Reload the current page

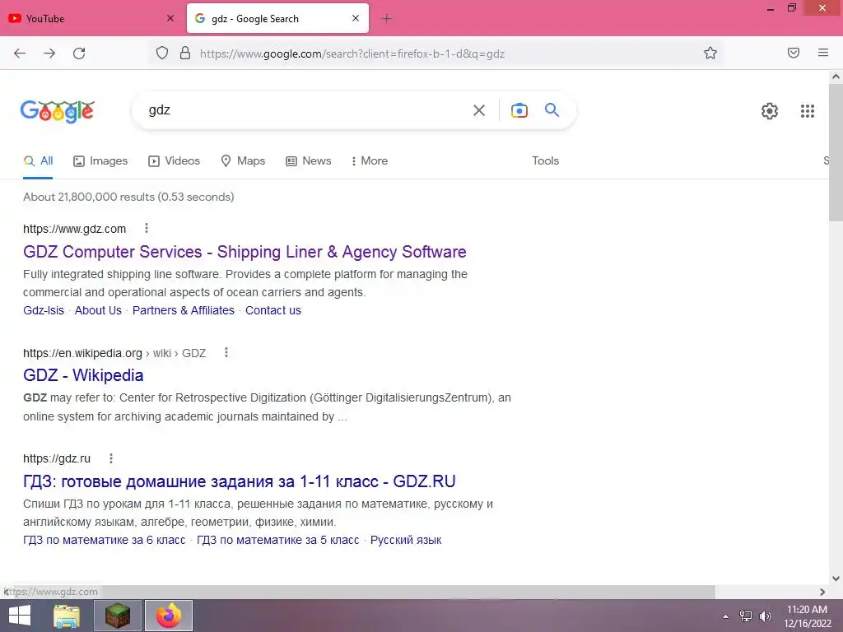coord(79,53)
